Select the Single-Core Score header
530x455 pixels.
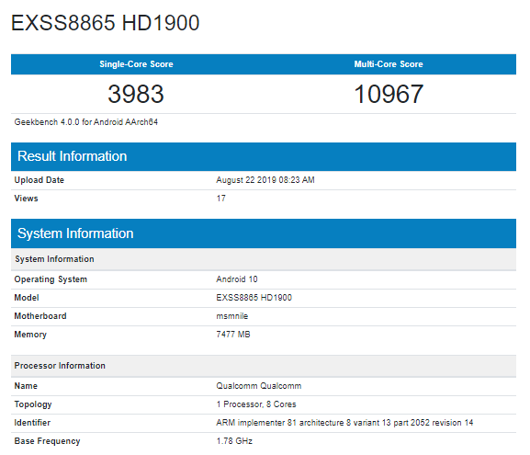(x=136, y=64)
